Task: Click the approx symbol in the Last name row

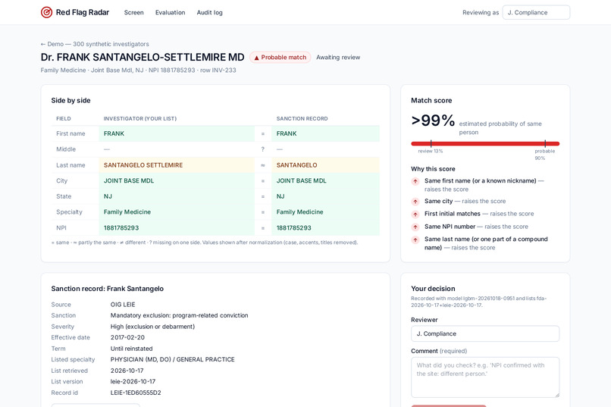Action: pos(262,165)
